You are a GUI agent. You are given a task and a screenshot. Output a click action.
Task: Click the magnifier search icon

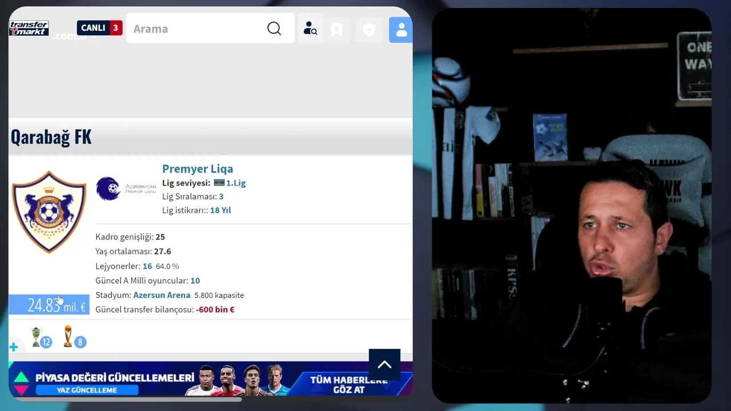(x=274, y=29)
